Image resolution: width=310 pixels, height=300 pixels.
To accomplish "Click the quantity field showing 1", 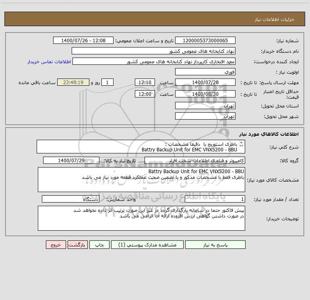I will tap(215, 199).
